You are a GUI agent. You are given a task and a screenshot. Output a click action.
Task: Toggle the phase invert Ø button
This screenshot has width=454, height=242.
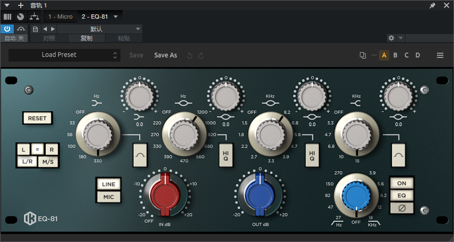click(402, 208)
